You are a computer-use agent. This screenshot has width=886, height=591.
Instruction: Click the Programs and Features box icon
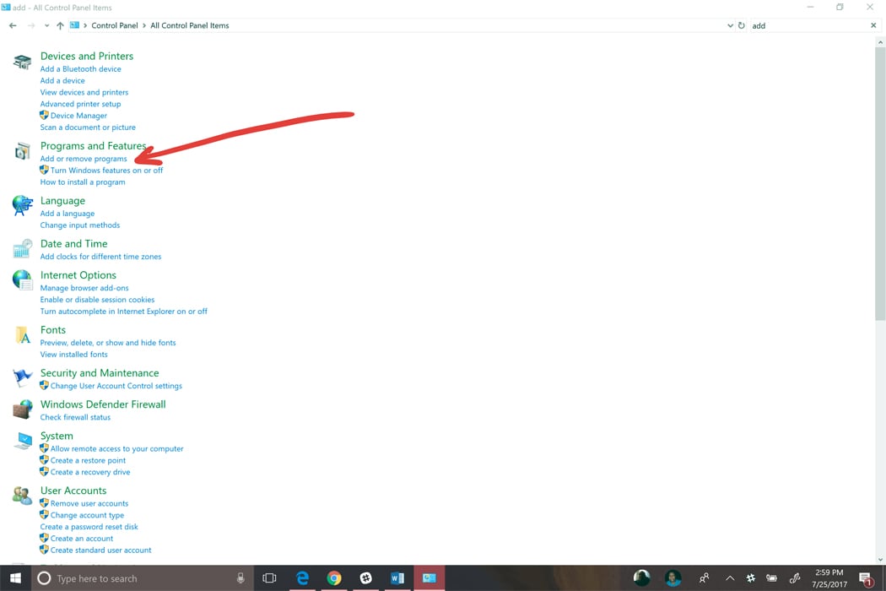(21, 149)
